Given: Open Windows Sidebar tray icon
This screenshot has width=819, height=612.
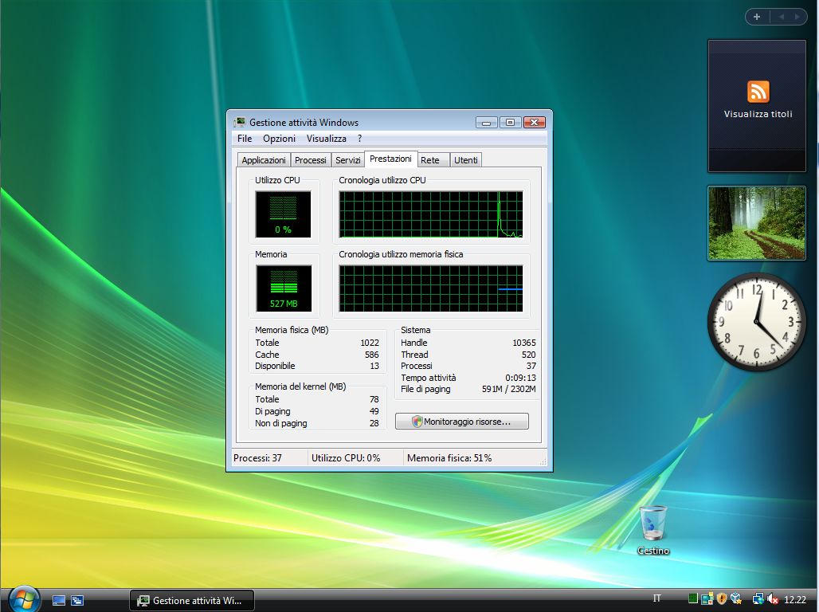Looking at the screenshot, I should point(707,598).
